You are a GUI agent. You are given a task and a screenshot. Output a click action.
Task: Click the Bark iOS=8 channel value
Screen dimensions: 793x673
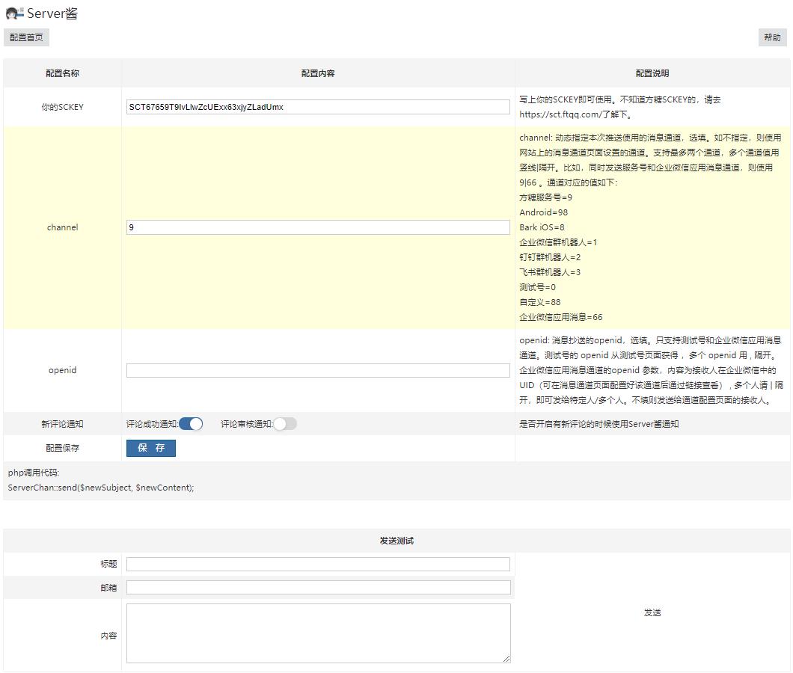click(x=542, y=227)
